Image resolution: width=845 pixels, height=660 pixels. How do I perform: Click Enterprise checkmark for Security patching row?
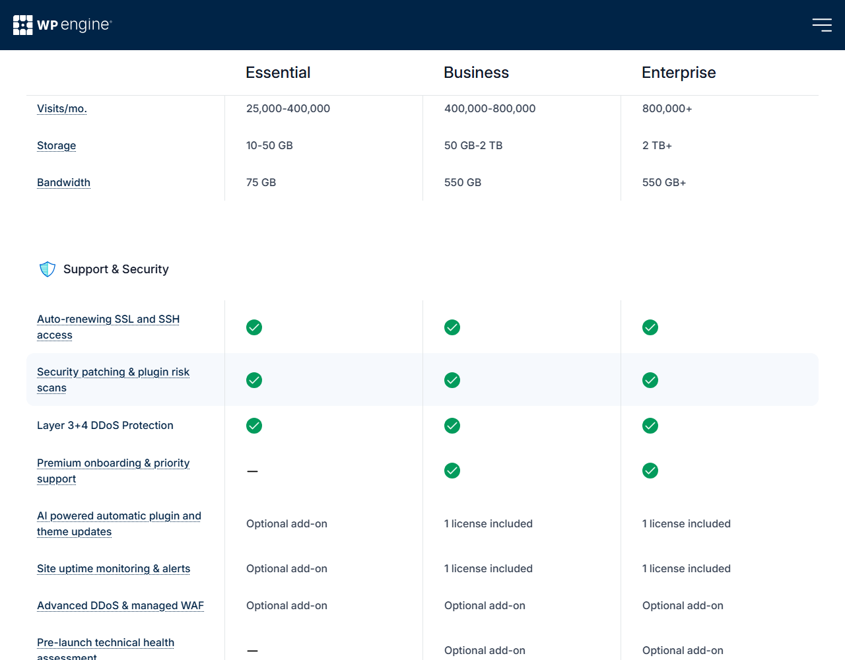[x=650, y=380]
